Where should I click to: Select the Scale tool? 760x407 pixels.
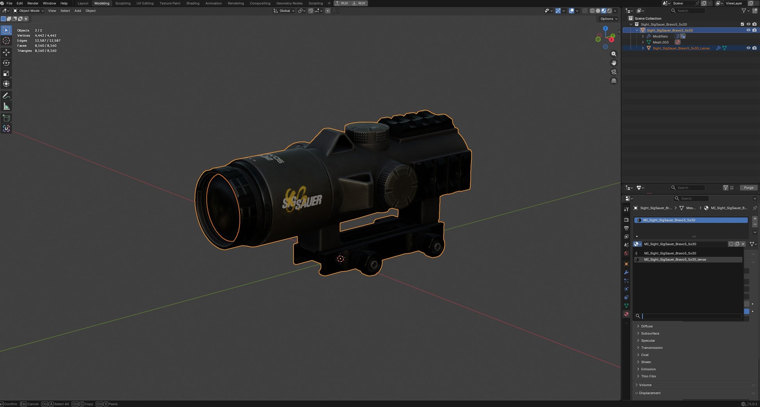coord(6,73)
